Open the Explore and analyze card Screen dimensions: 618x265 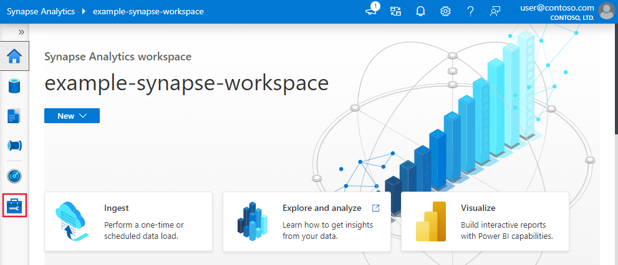pyautogui.click(x=307, y=221)
